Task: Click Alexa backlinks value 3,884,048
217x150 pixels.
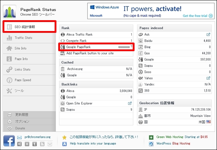Action: pos(126,91)
